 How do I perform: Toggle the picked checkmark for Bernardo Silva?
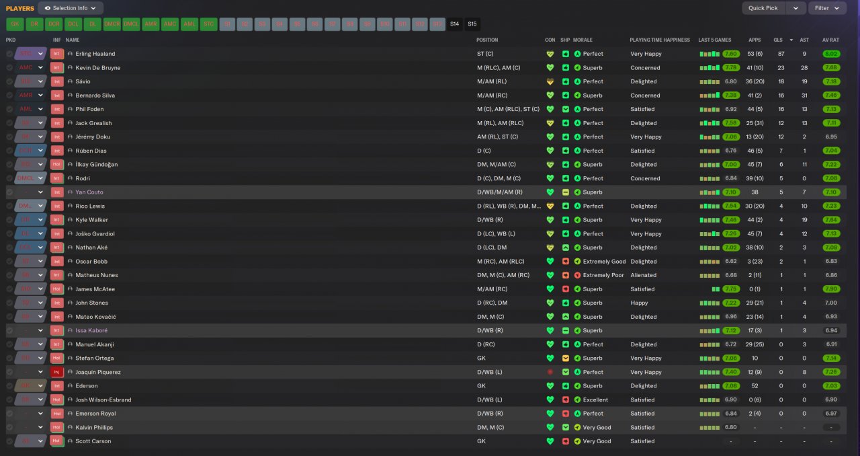pos(9,96)
